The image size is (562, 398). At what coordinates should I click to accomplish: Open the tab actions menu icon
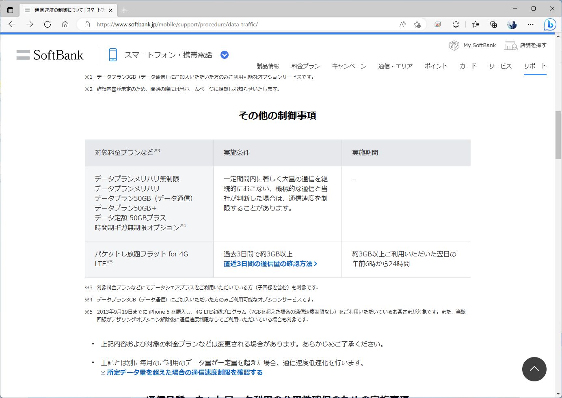[x=10, y=10]
